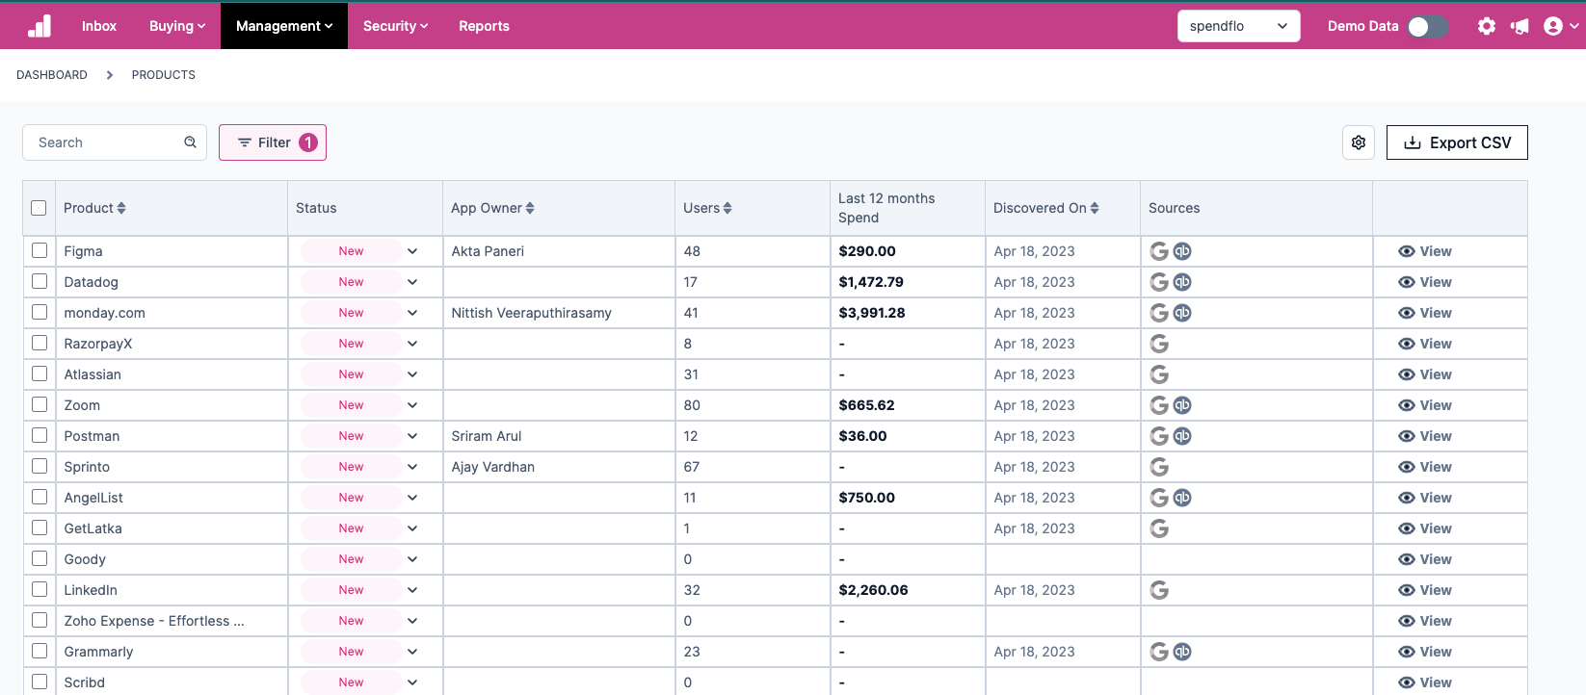Click the Ajay Vardhan owner cell
Image resolution: width=1586 pixels, height=695 pixels.
[493, 467]
